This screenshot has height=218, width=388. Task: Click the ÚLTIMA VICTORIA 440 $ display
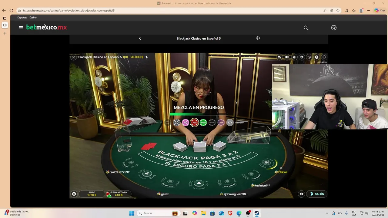(119, 194)
